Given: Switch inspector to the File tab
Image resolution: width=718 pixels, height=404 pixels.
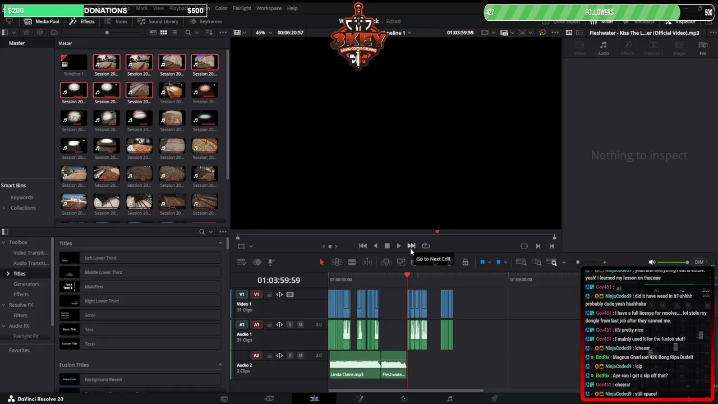Looking at the screenshot, I should [702, 48].
